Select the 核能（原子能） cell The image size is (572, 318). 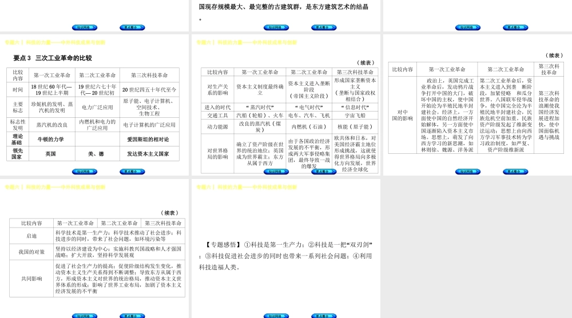pos(355,126)
